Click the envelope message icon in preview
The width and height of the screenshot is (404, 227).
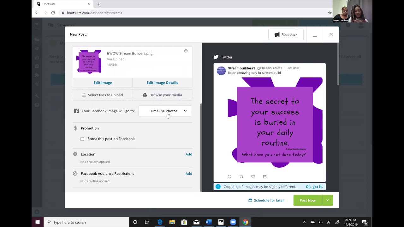click(265, 177)
